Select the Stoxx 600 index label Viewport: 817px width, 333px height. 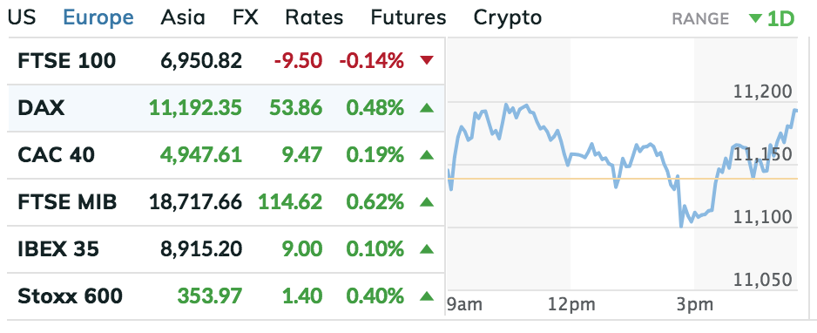(x=71, y=296)
